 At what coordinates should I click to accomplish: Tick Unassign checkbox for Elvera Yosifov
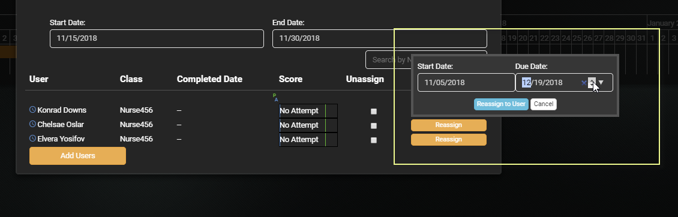[374, 140]
